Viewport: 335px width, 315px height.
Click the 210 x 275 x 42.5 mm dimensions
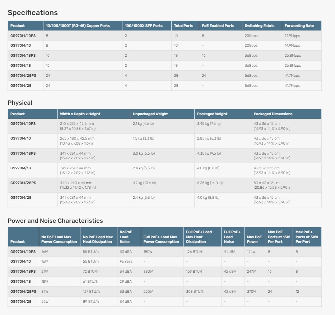click(x=77, y=123)
